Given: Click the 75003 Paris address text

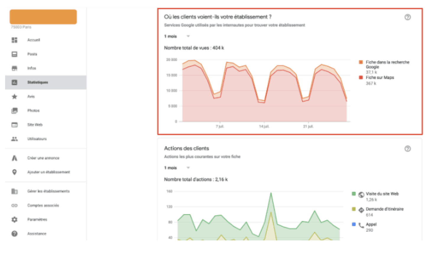Looking at the screenshot, I should click(x=21, y=27).
